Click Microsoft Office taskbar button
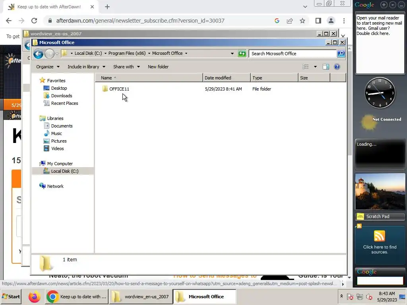This screenshot has width=407, height=305. pos(205,297)
